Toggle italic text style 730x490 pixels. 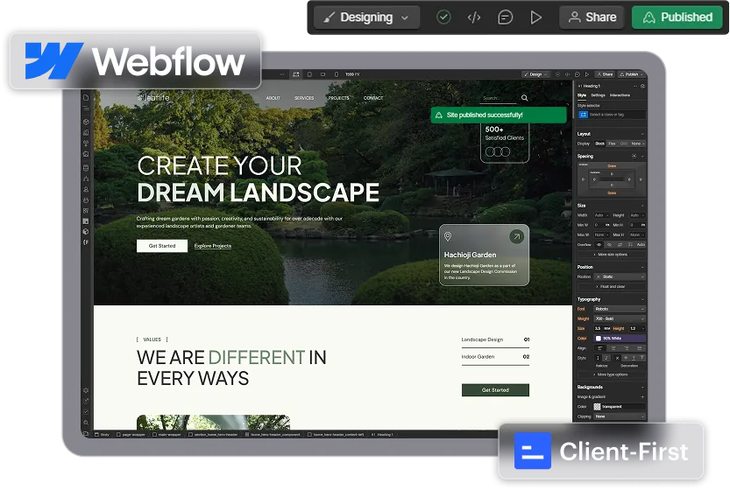pos(606,358)
